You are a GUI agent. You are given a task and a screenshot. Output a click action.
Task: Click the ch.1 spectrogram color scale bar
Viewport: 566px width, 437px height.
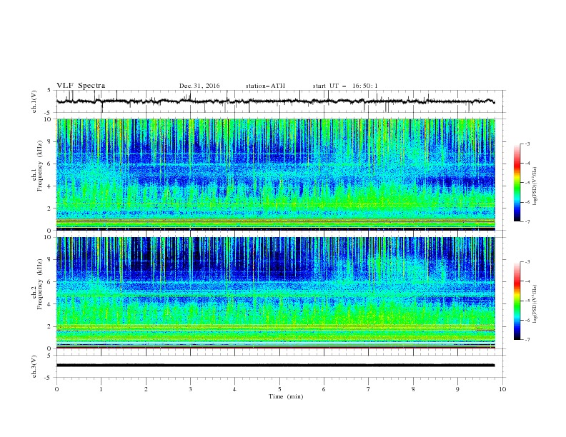pyautogui.click(x=517, y=183)
